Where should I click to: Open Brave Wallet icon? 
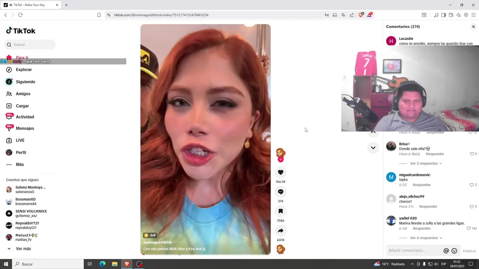(x=451, y=15)
